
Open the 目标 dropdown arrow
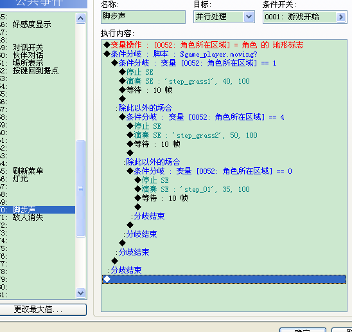pyautogui.click(x=249, y=17)
